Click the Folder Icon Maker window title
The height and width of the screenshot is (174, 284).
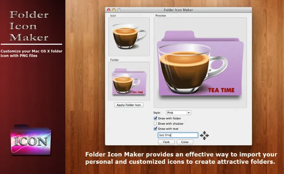pos(178,10)
